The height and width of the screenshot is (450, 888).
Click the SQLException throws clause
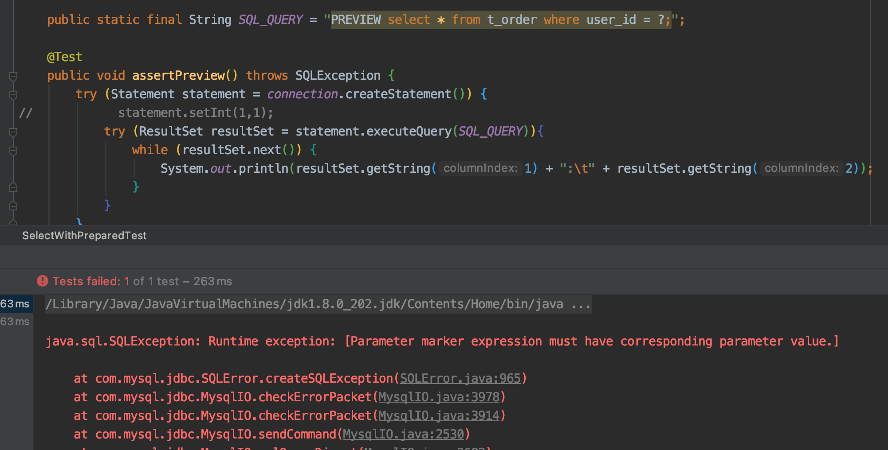[x=338, y=76]
